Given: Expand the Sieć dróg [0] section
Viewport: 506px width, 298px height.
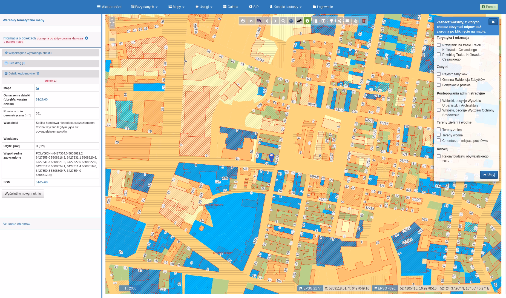Looking at the screenshot, I should 17,63.
